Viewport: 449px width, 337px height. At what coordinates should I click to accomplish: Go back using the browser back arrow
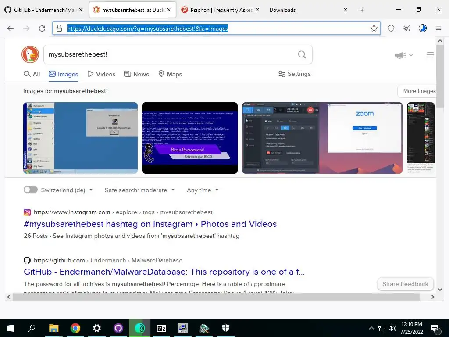[11, 28]
